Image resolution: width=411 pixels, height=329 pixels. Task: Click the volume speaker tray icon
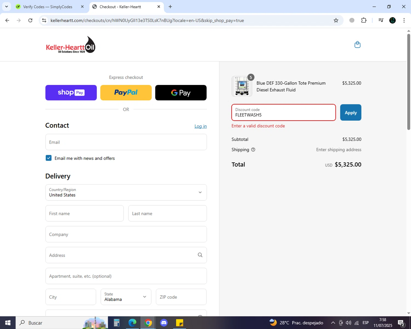click(349, 323)
